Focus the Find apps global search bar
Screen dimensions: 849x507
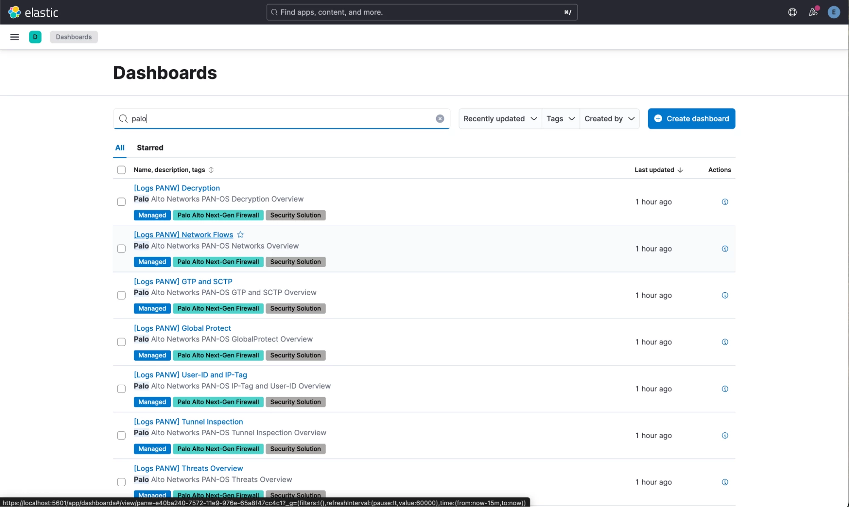point(422,12)
